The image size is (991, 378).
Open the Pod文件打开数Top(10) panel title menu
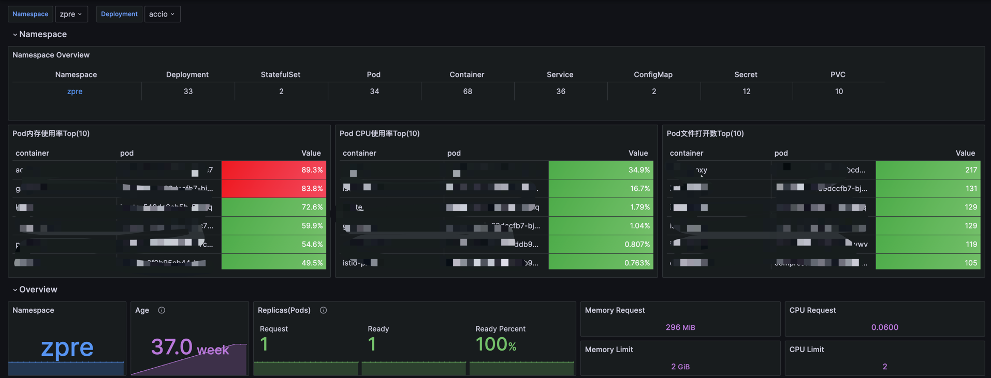[705, 133]
